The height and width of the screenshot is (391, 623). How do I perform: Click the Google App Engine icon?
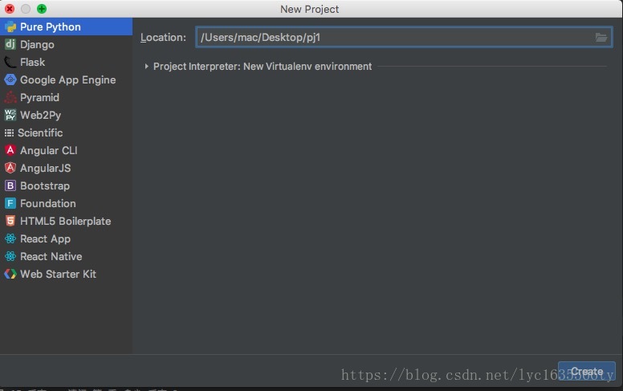pos(10,79)
